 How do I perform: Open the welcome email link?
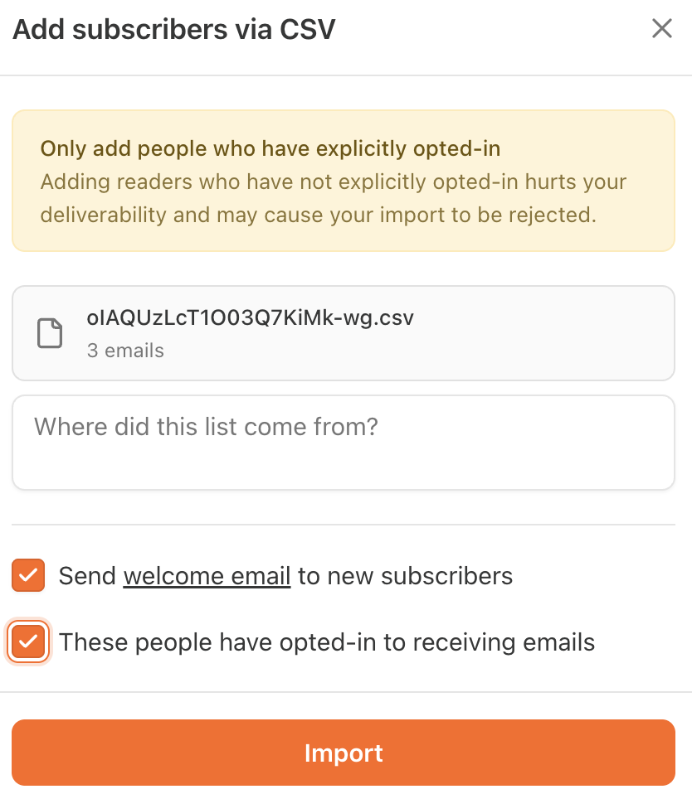tap(207, 576)
